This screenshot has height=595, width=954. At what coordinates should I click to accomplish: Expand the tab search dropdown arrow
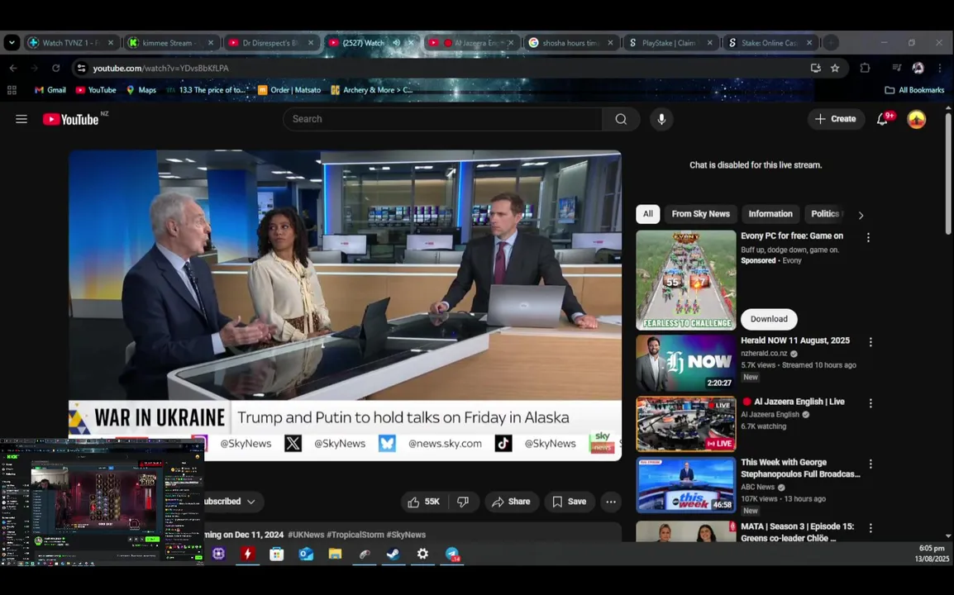coord(12,43)
